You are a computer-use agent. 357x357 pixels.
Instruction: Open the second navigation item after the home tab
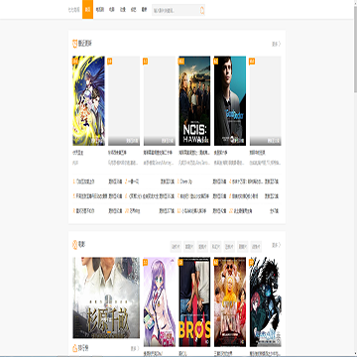tap(112, 10)
